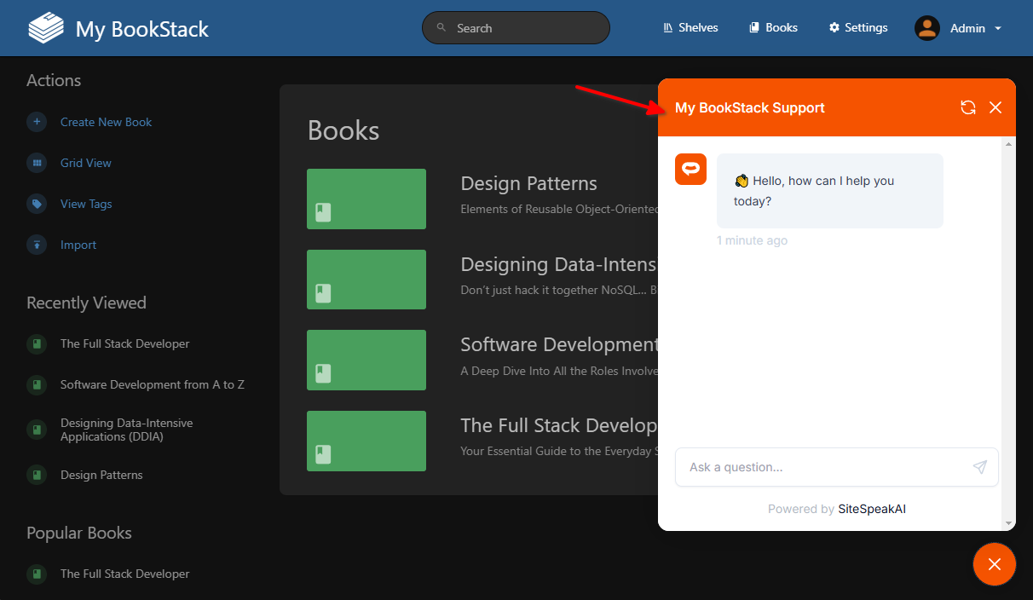Click the Grid View icon in Actions
1033x600 pixels.
[37, 163]
